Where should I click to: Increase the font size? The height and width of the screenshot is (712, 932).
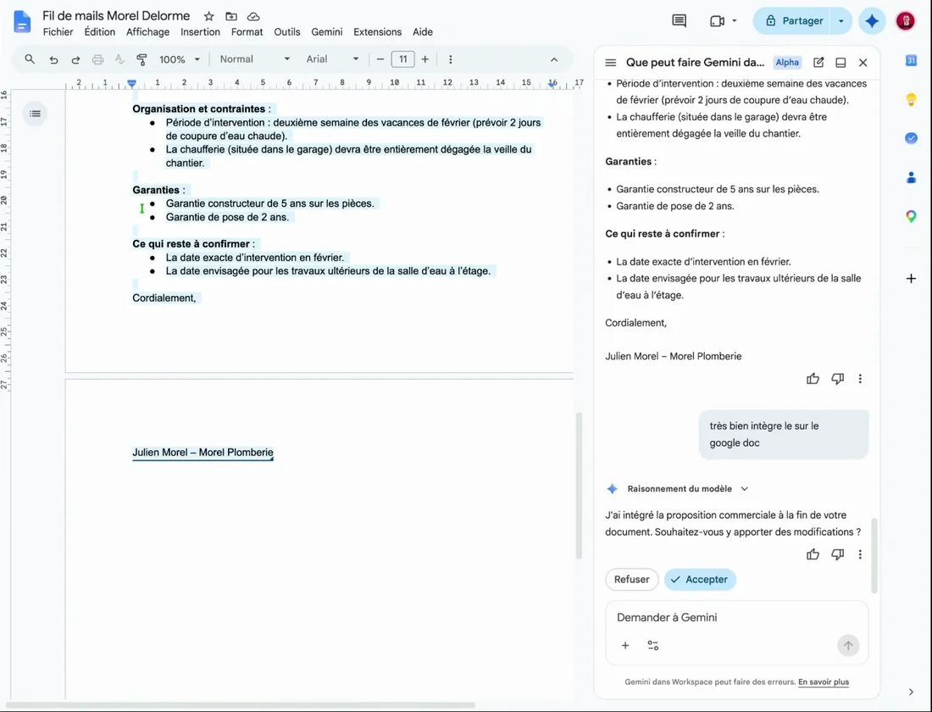pos(425,58)
